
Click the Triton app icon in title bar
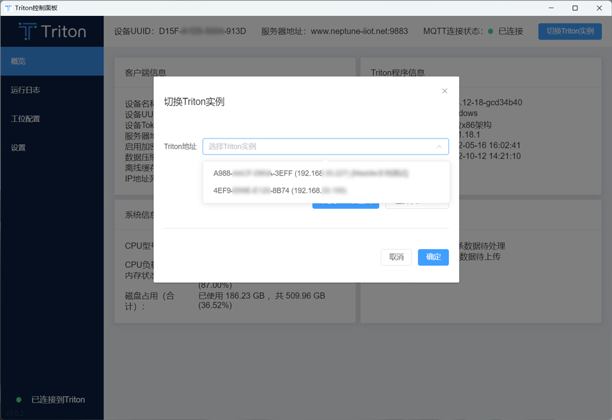[8, 8]
